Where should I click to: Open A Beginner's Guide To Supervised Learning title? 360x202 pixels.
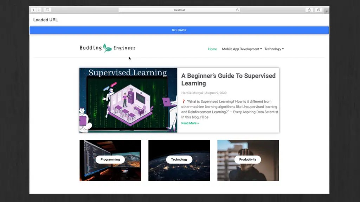click(x=228, y=80)
